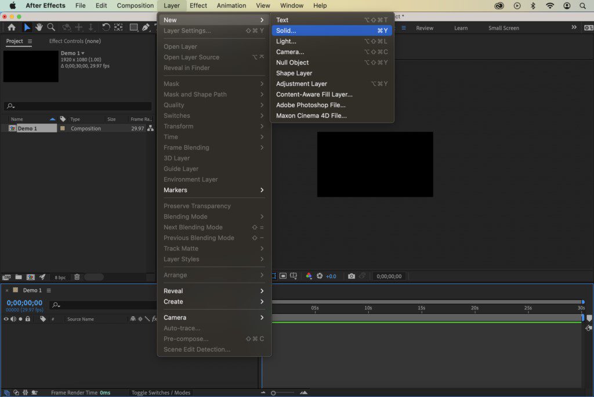The image size is (594, 397).
Task: Click the Show Channel color management icon
Action: (309, 276)
